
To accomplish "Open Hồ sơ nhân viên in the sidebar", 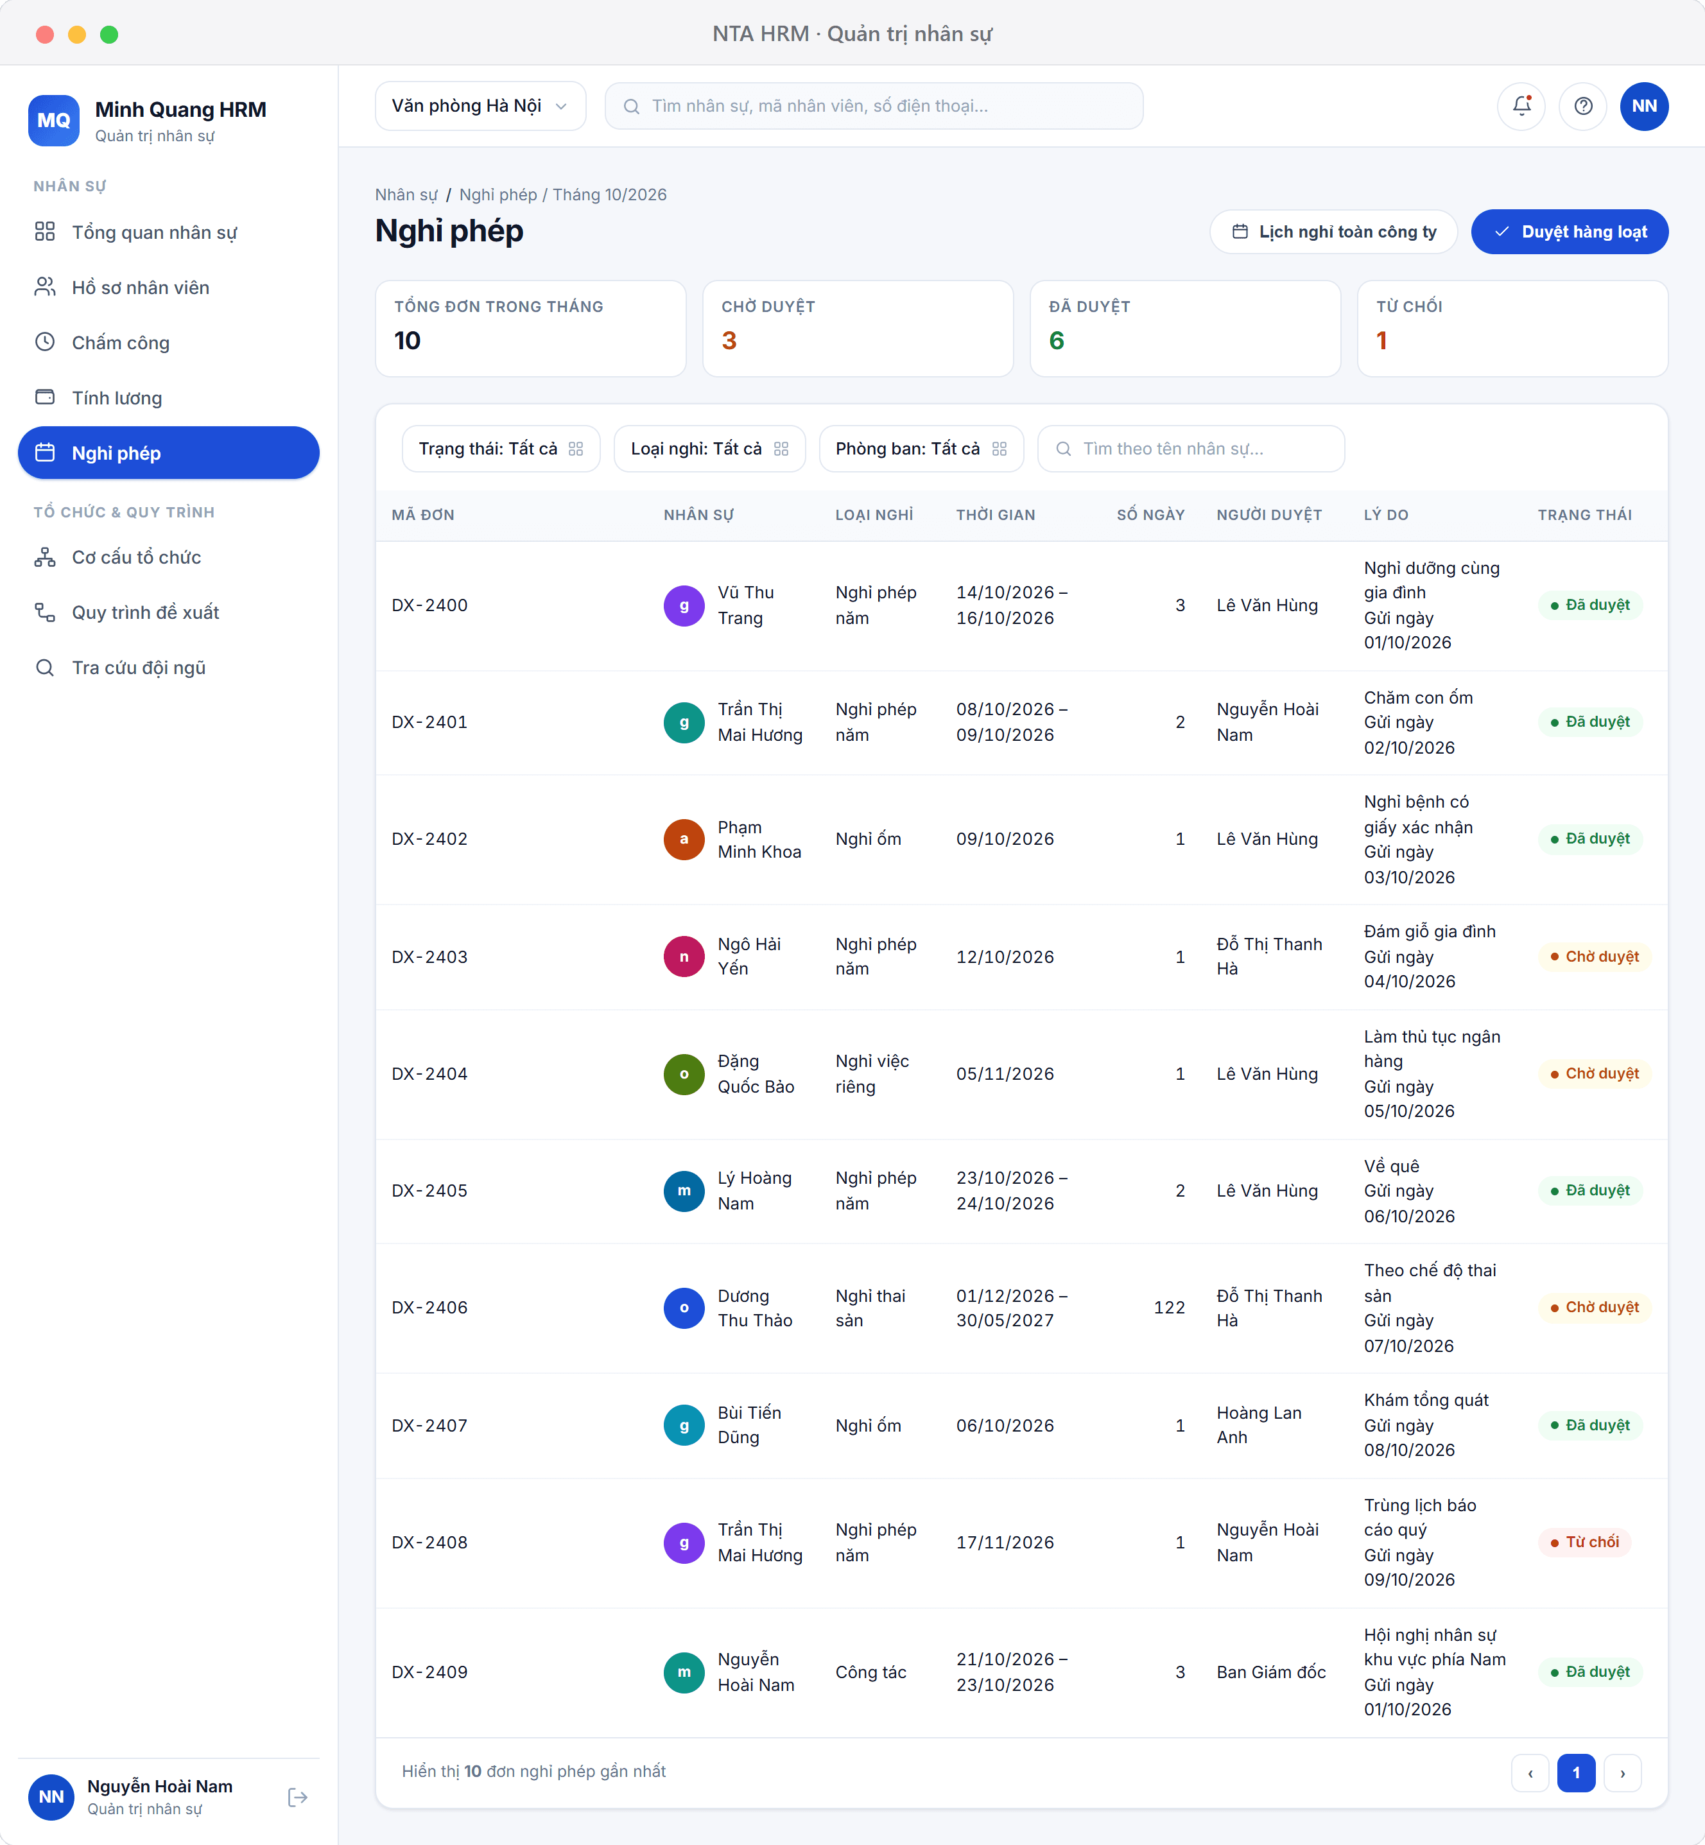I will point(169,288).
